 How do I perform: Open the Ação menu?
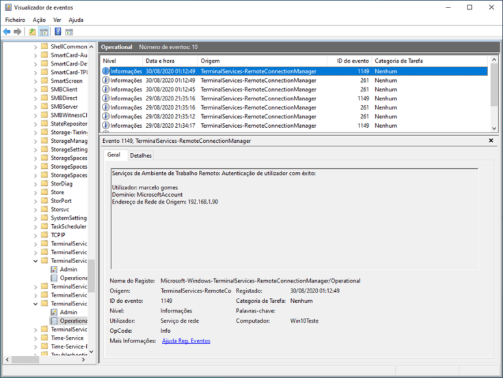tap(39, 20)
